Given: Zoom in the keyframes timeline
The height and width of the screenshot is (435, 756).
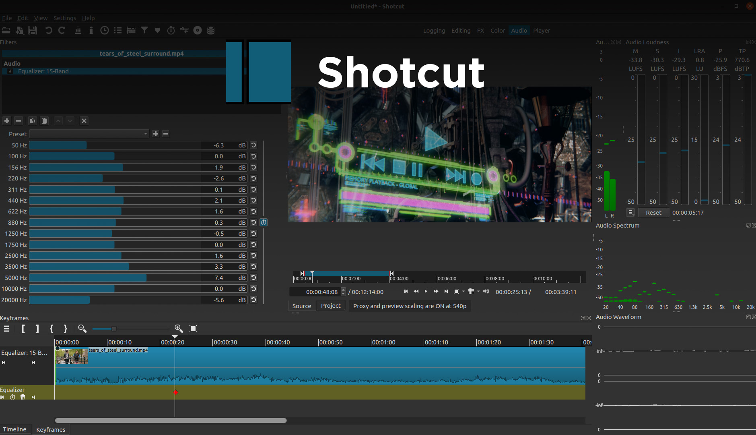Looking at the screenshot, I should point(179,329).
